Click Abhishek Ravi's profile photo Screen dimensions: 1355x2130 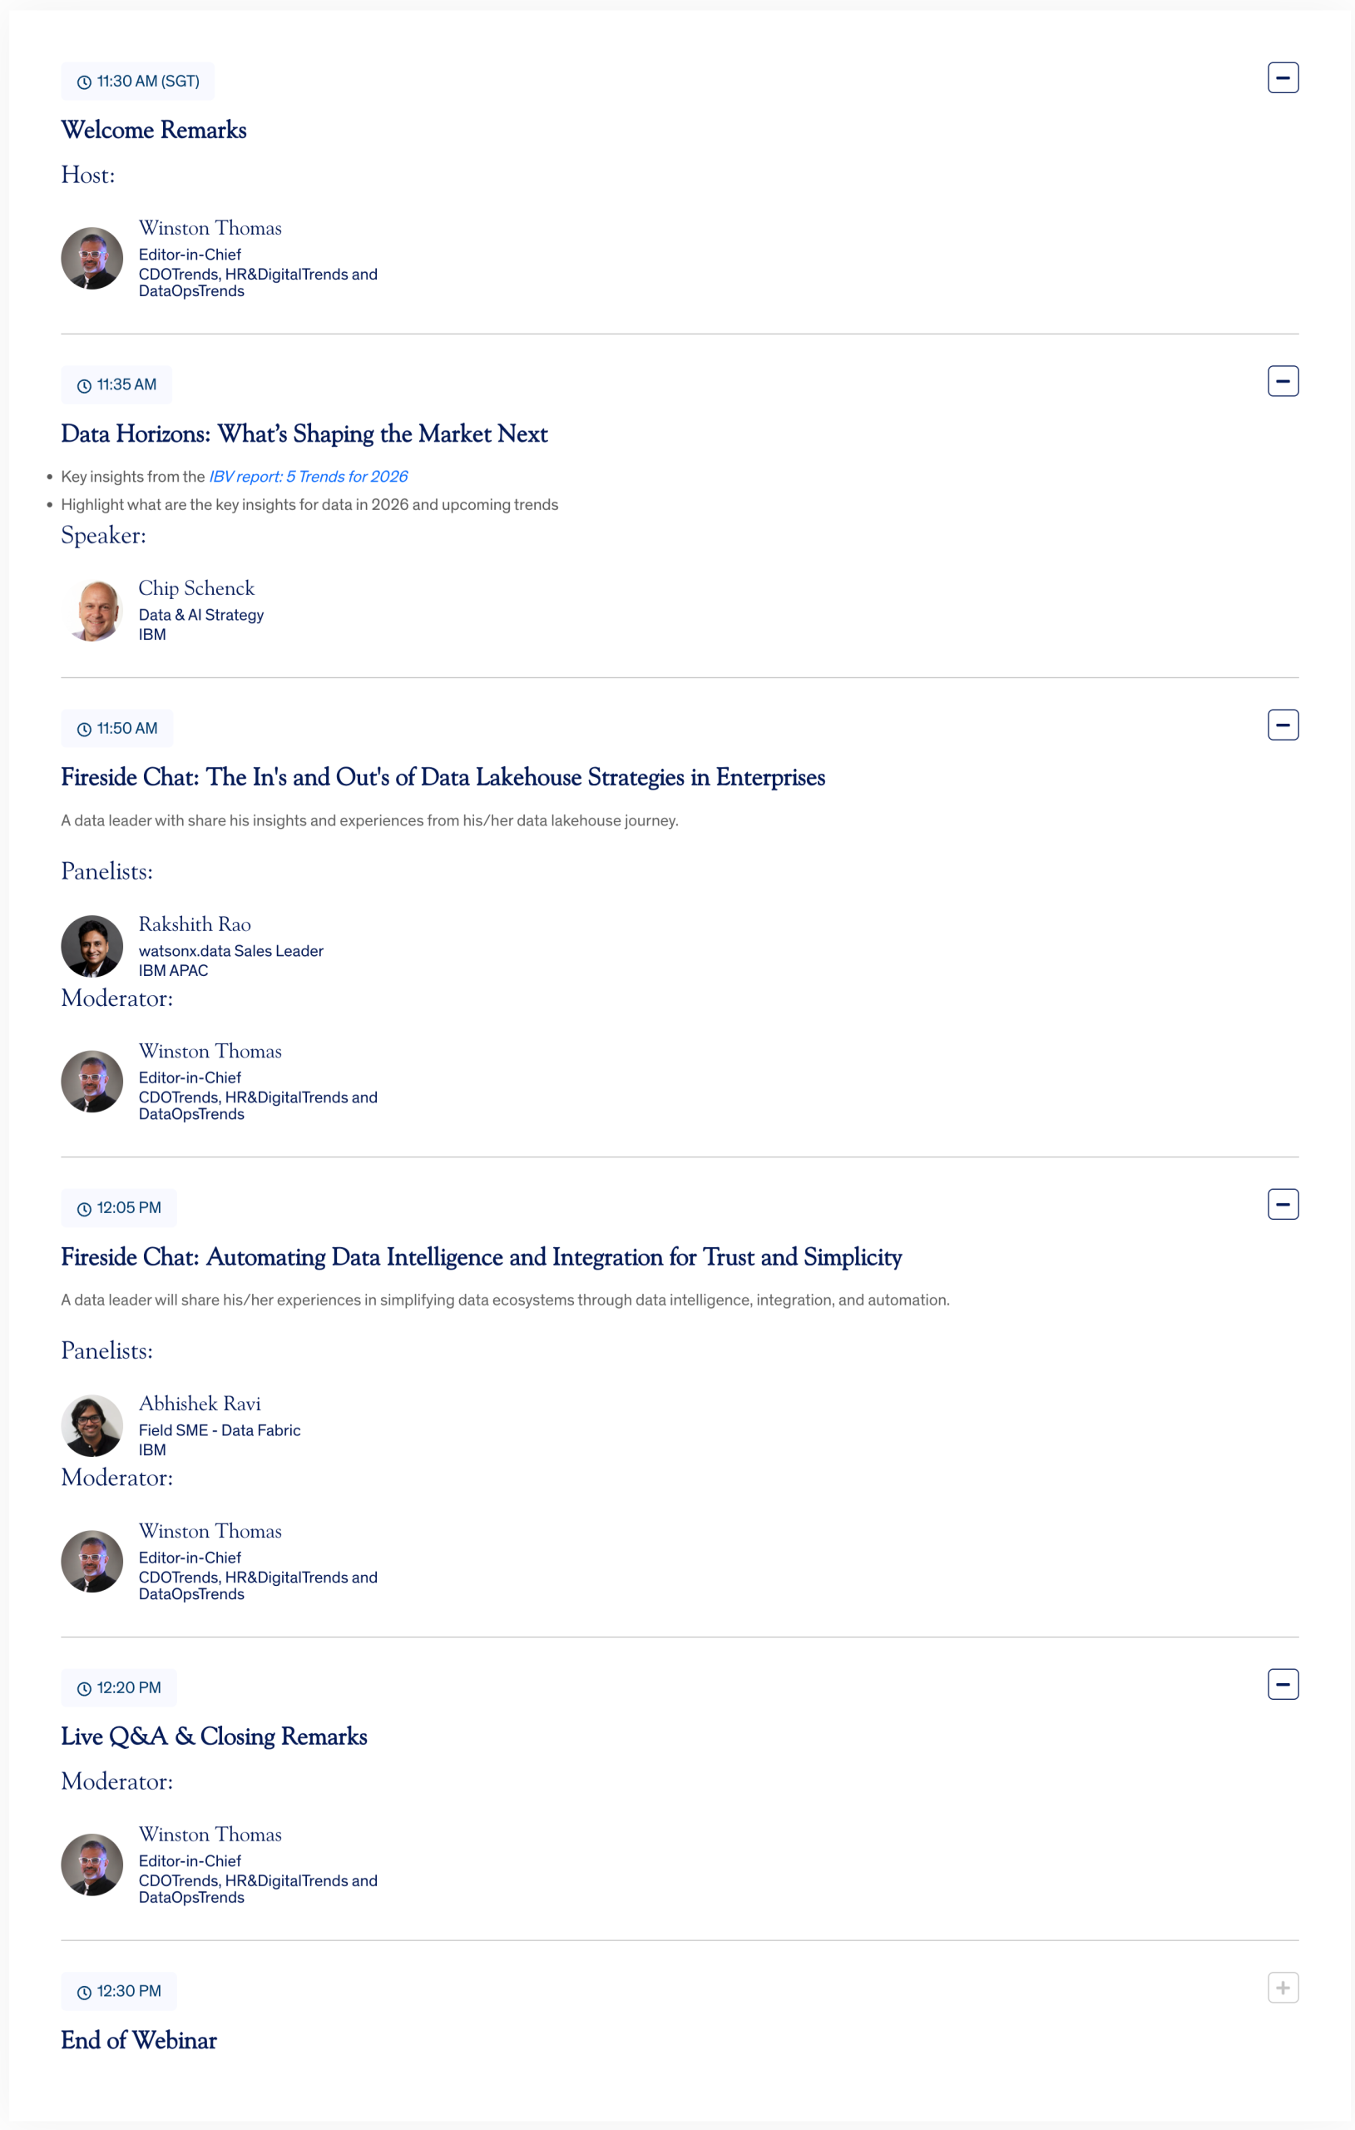[x=92, y=1427]
